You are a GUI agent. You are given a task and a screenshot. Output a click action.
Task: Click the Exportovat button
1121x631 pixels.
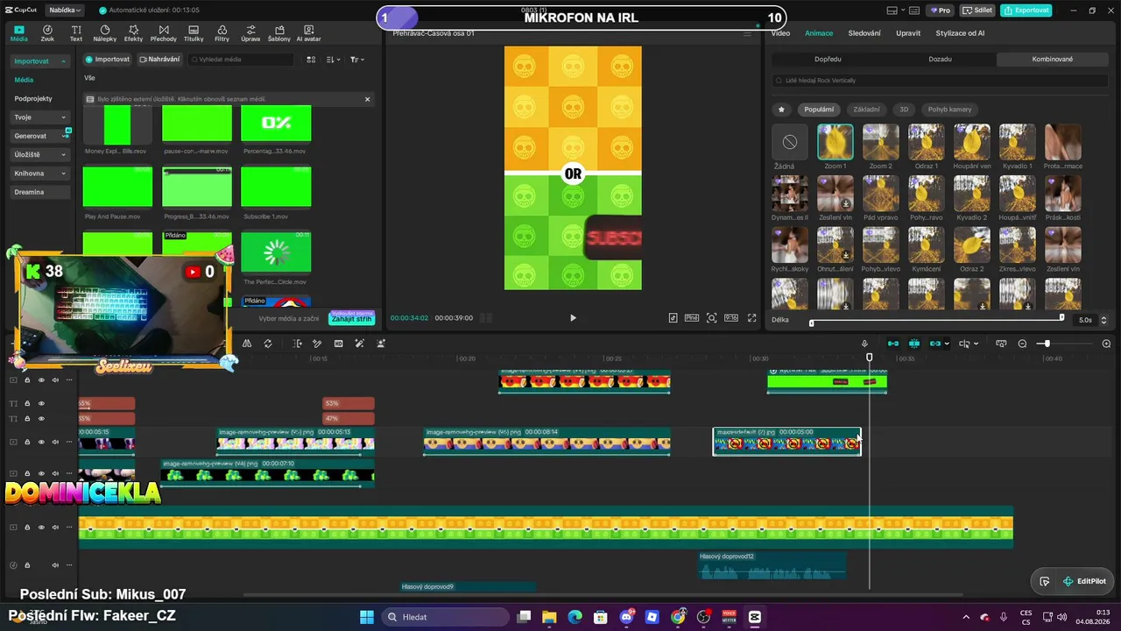coord(1026,11)
